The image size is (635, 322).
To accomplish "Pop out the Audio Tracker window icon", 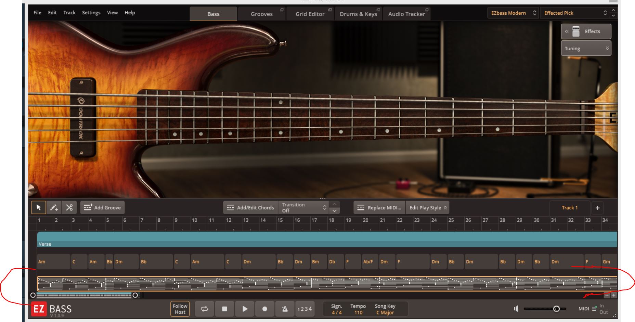I will 427,10.
